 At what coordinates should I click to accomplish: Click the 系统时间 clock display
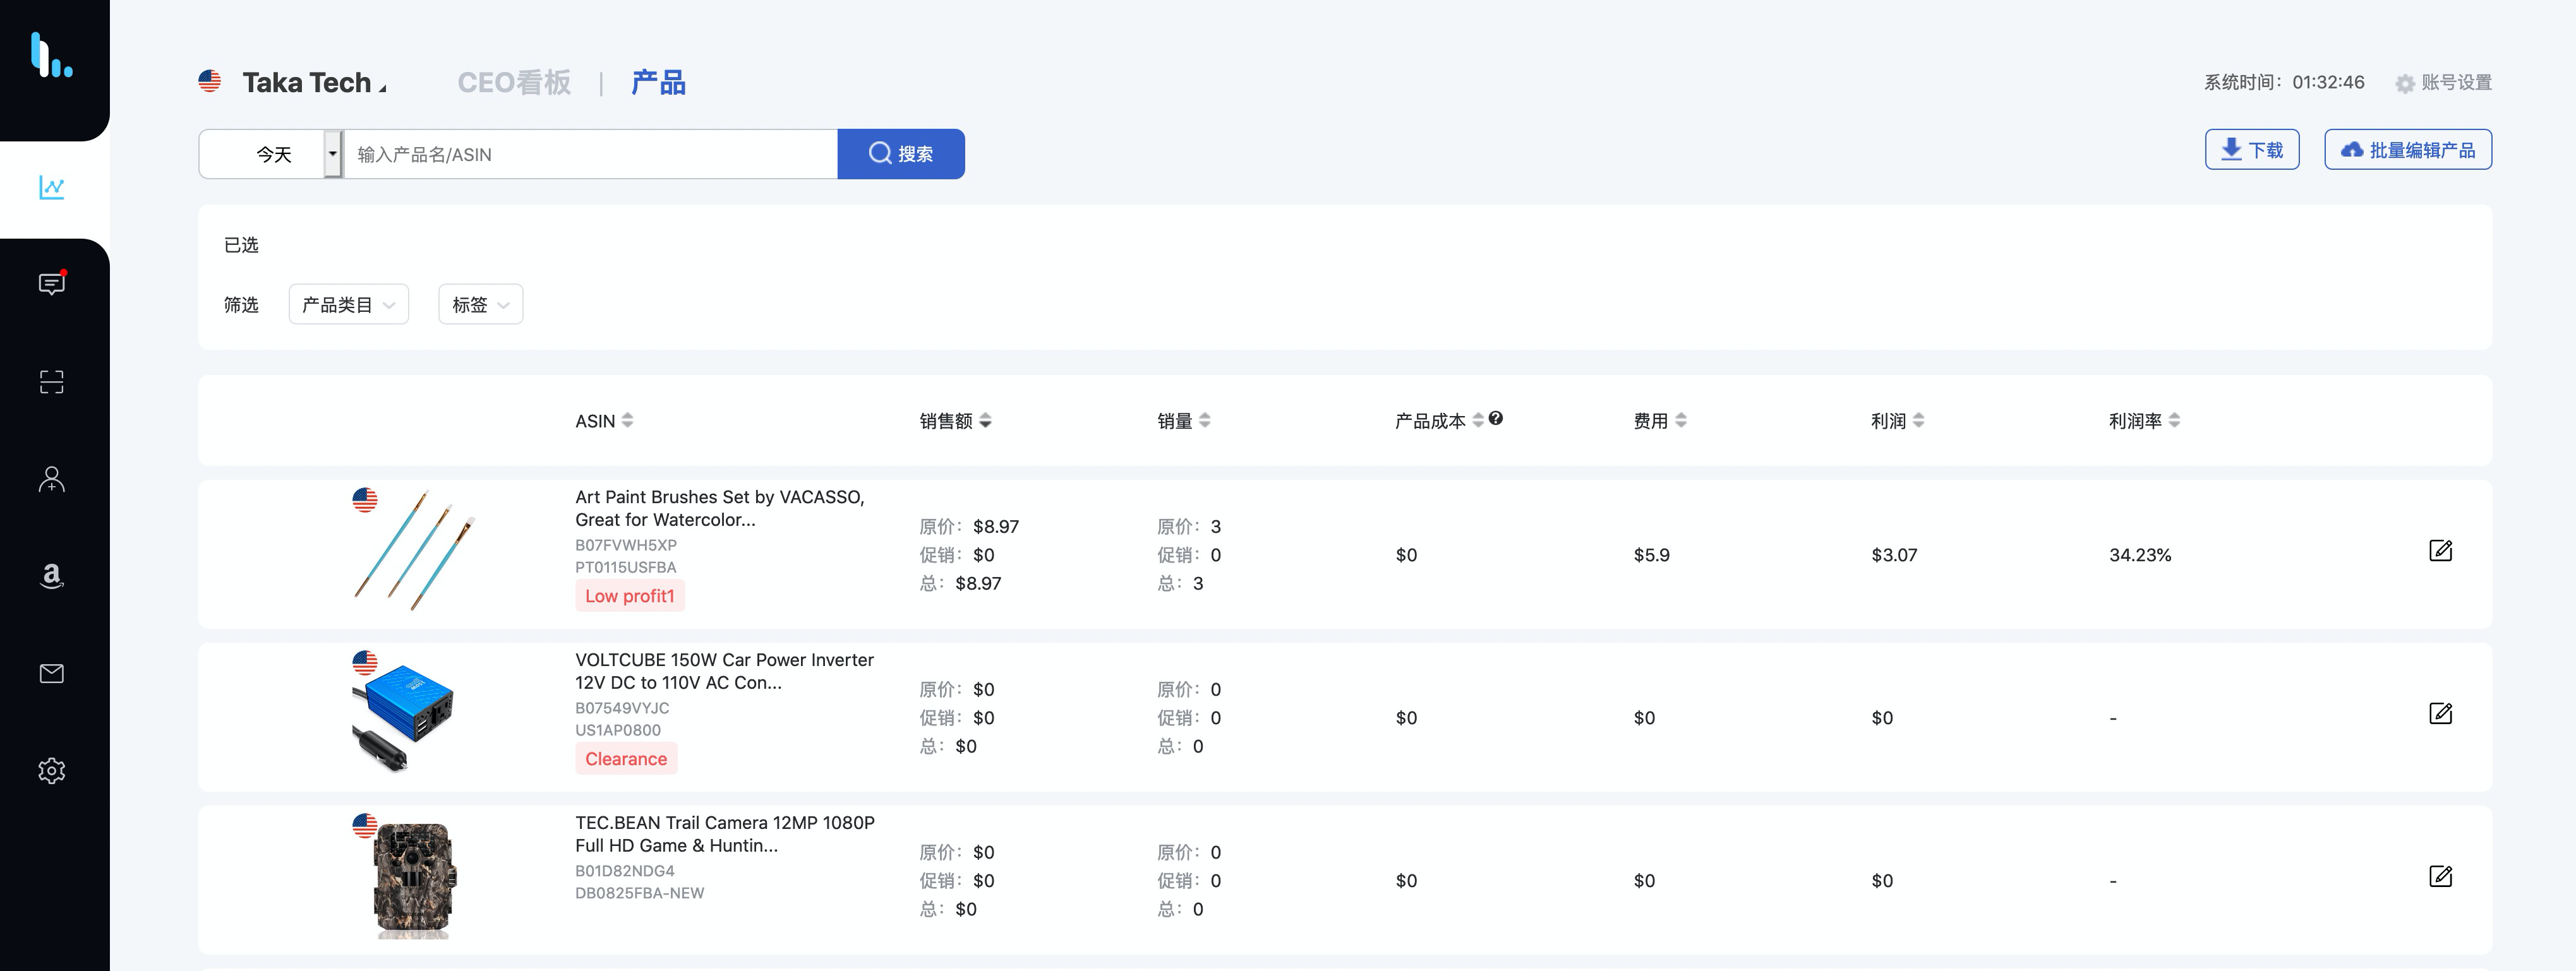2284,82
